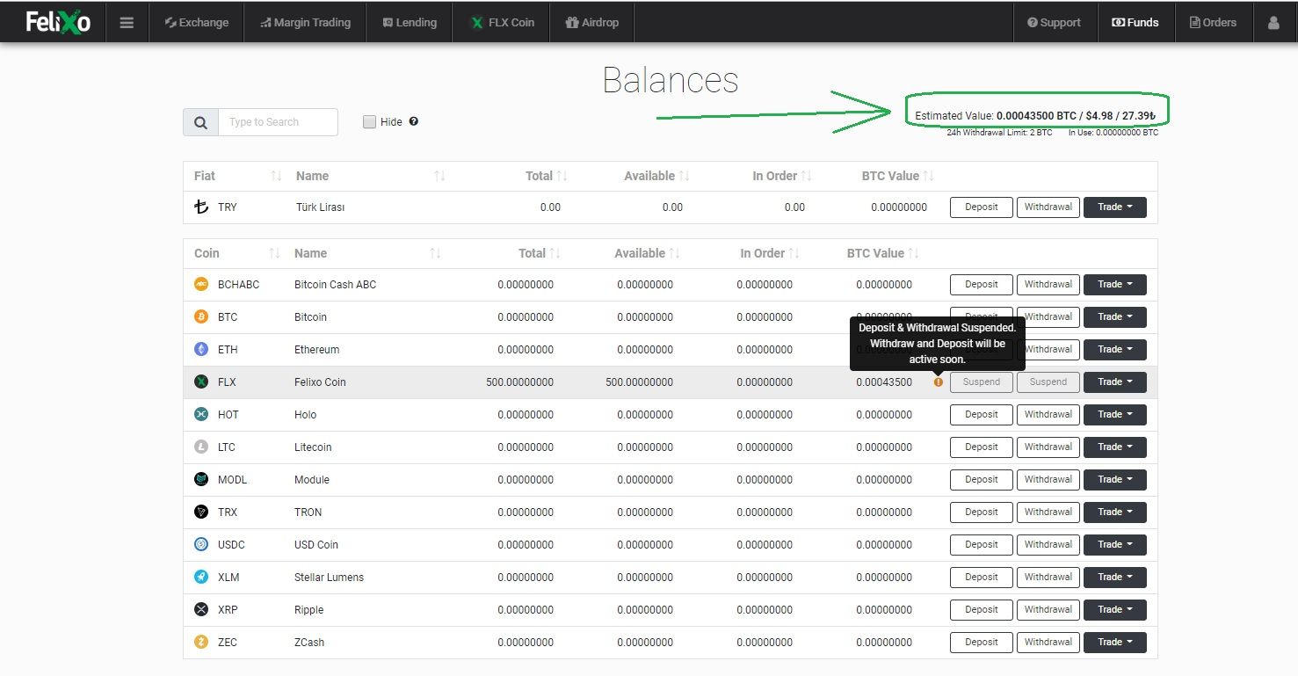Click the FLX BTC value 0.00043500
Image resolution: width=1298 pixels, height=676 pixels.
point(884,382)
